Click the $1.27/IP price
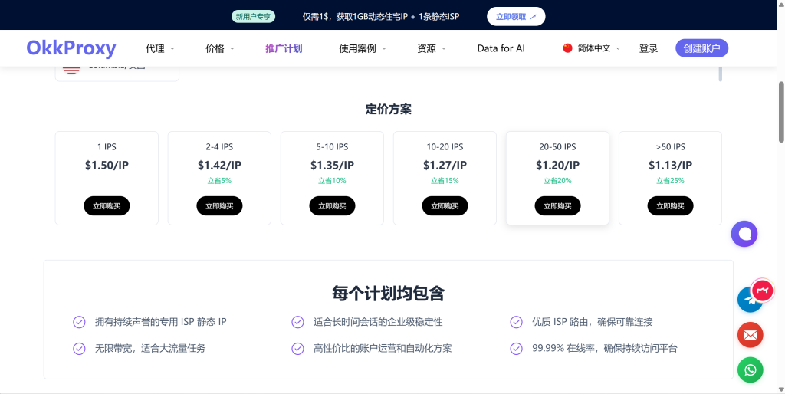 click(445, 165)
